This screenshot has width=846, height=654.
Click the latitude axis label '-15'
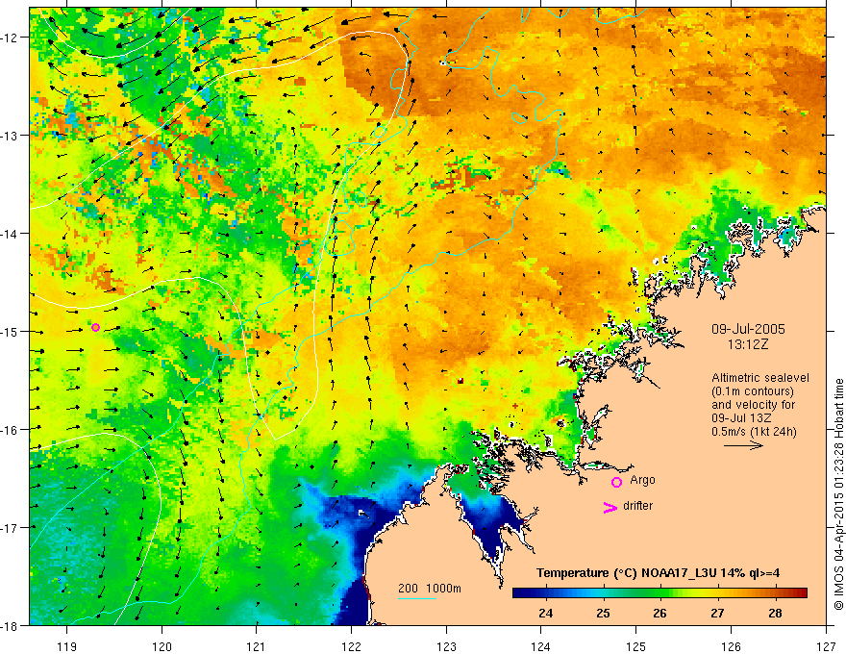click(10, 331)
